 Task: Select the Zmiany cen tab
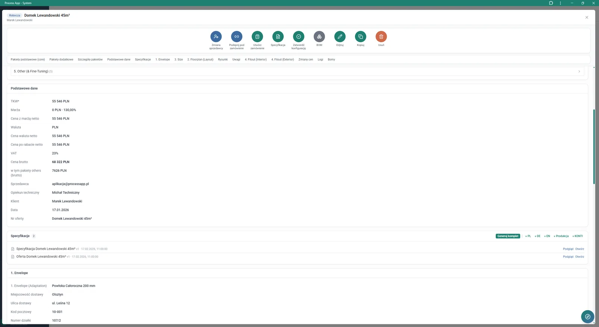pos(306,59)
